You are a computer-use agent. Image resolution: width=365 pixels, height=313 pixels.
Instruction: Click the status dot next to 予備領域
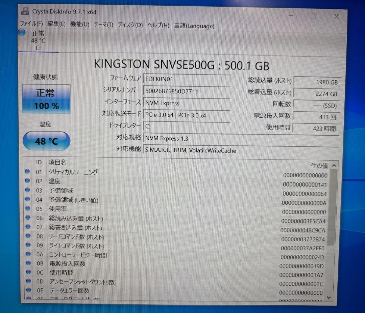[27, 190]
